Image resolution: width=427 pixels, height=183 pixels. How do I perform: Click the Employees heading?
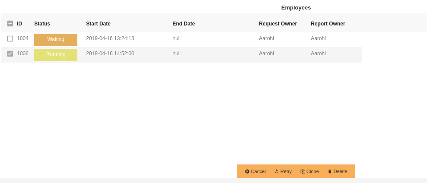point(296,8)
